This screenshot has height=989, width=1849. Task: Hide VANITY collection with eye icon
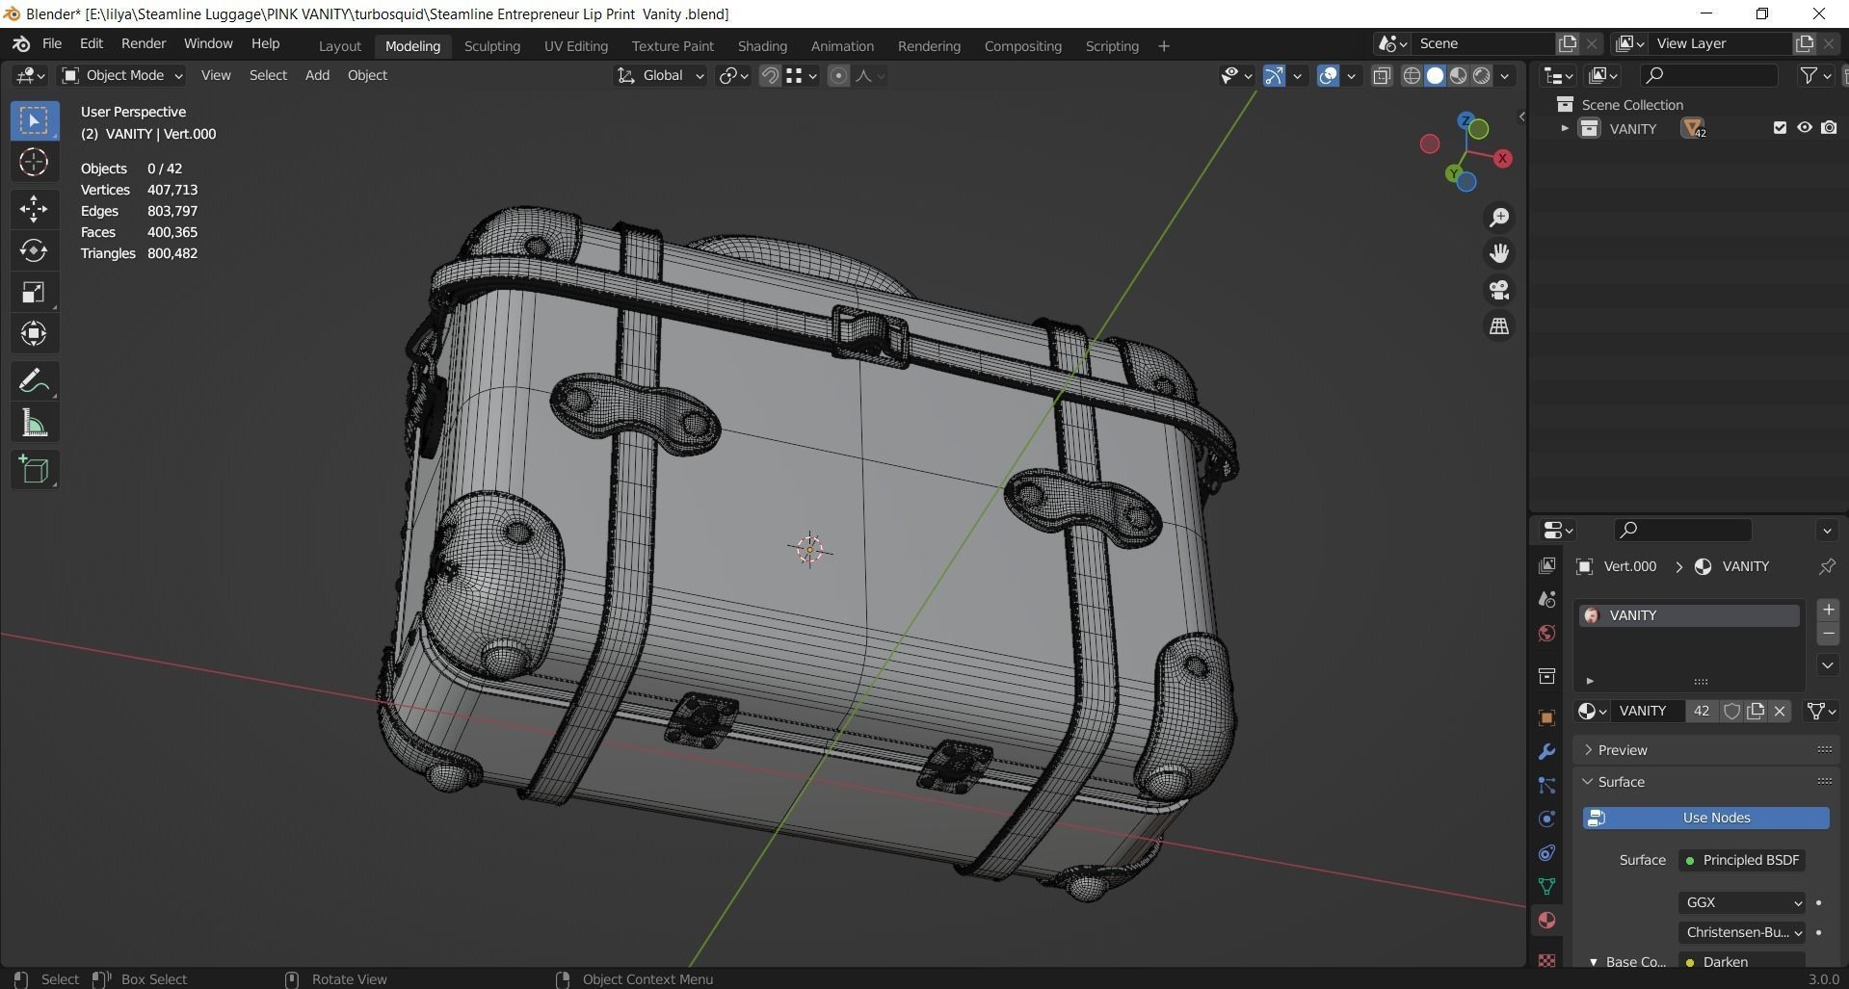(x=1804, y=128)
